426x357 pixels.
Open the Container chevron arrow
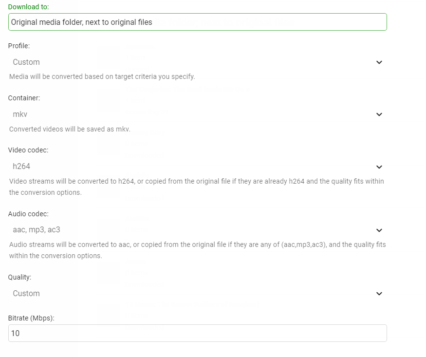379,114
